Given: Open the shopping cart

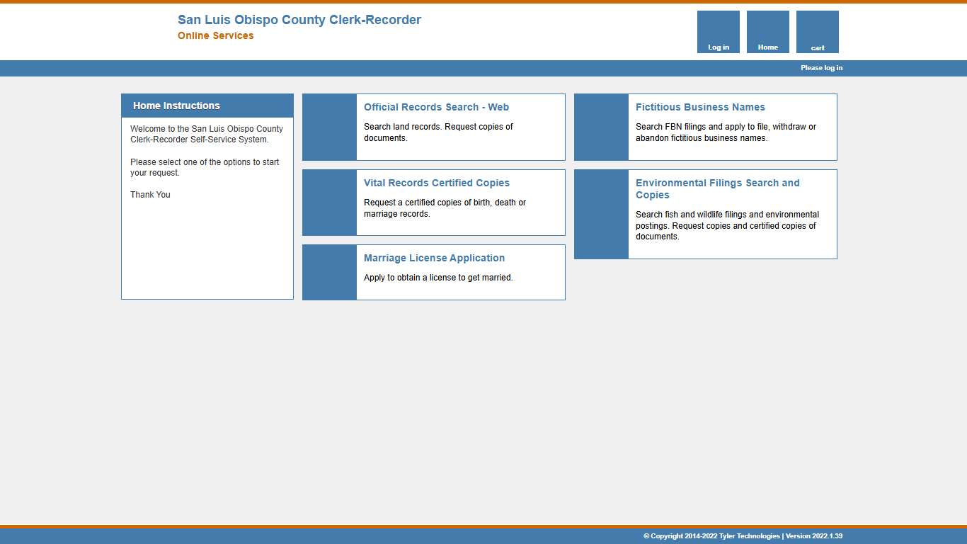Looking at the screenshot, I should [x=817, y=32].
